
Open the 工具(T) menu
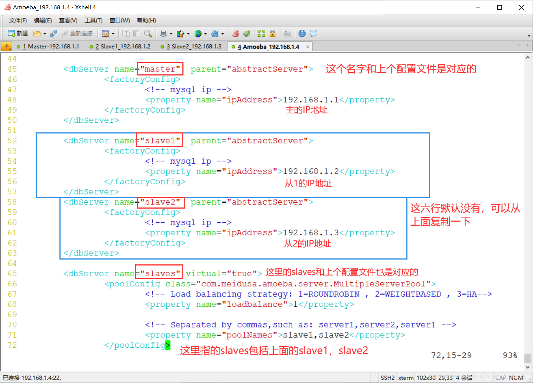[x=93, y=20]
